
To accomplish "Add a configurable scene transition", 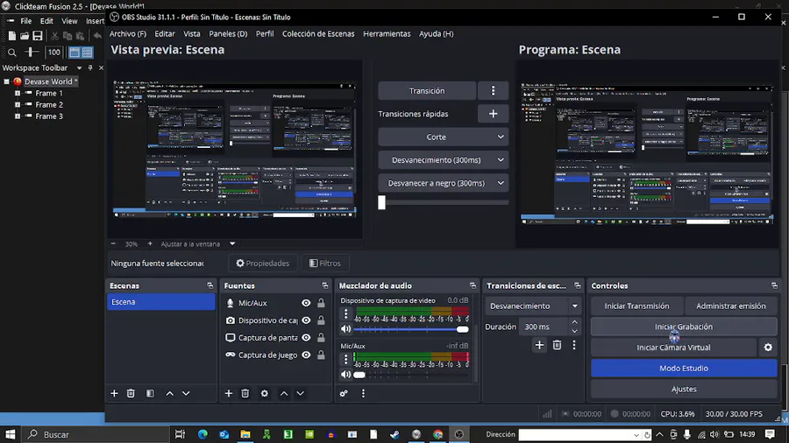I will (539, 345).
